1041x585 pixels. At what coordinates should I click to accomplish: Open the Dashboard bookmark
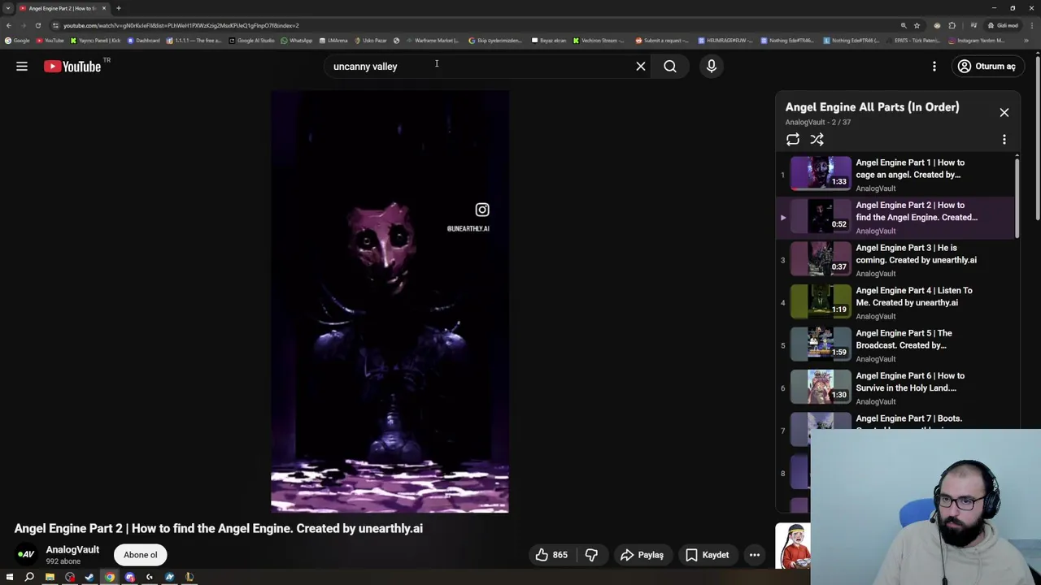pyautogui.click(x=143, y=41)
